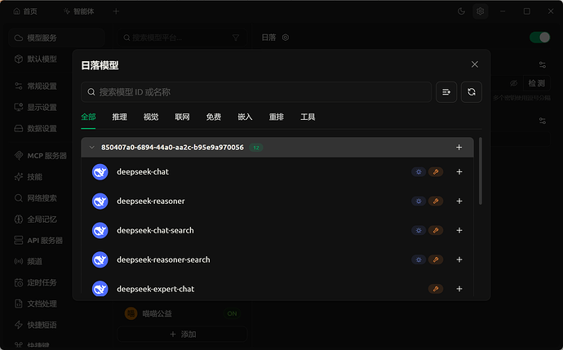Switch to the 全部 tab
Viewport: 563px width, 350px height.
[88, 117]
